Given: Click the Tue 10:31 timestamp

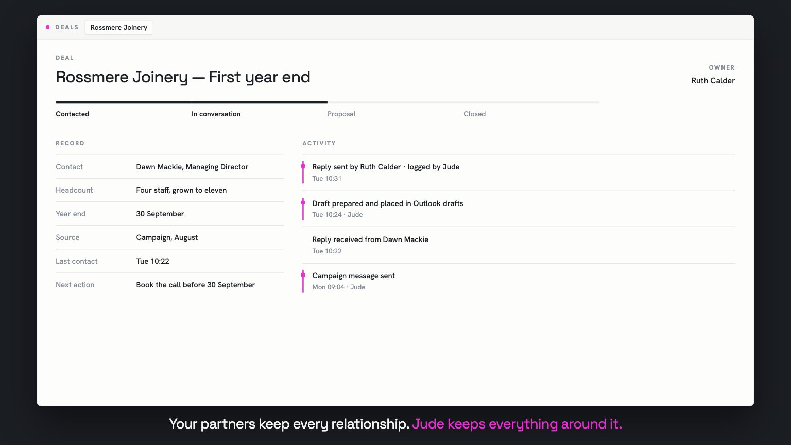Looking at the screenshot, I should pos(327,179).
